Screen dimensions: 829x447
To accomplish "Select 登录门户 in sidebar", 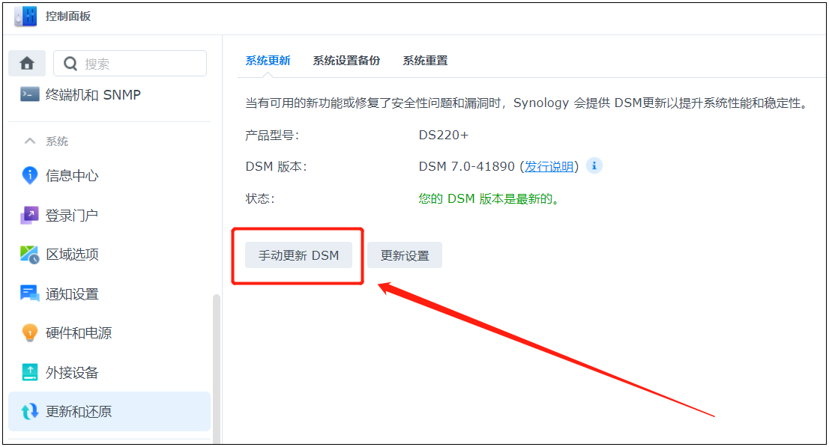I will 109,215.
